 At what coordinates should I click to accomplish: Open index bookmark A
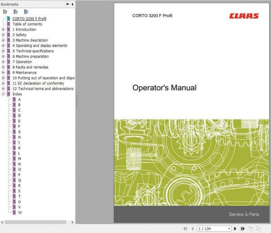(x=19, y=99)
